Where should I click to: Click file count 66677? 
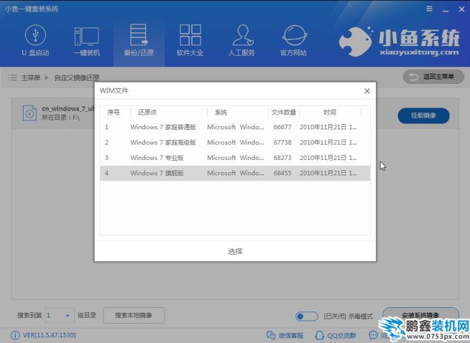[x=283, y=127]
